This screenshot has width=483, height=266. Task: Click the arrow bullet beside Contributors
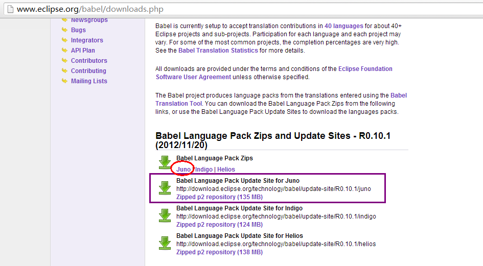pyautogui.click(x=64, y=60)
